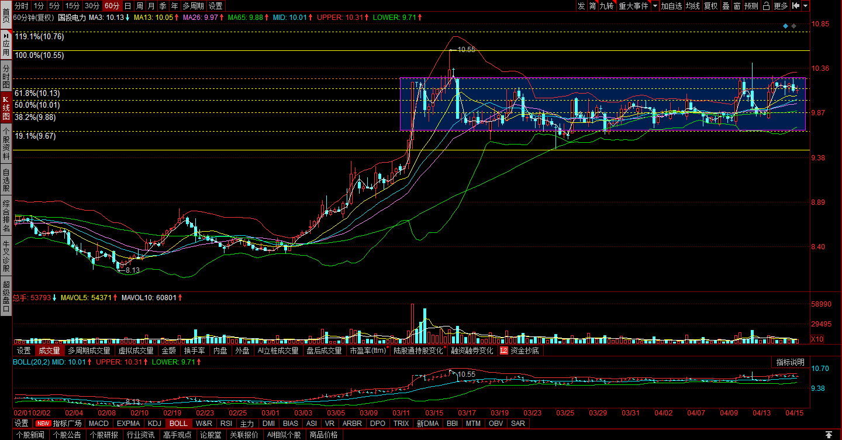Select the 市盈率(ttm) indicator tab
The width and height of the screenshot is (842, 440).
(368, 350)
